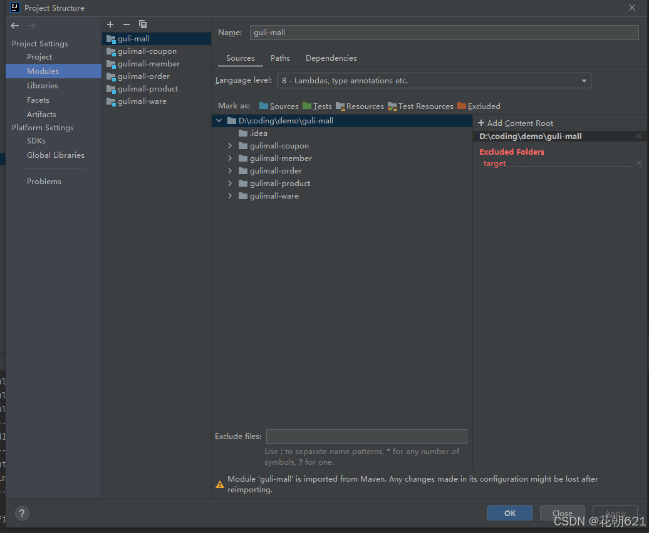Image resolution: width=649 pixels, height=533 pixels.
Task: Expand the gulimall-coupon folder node
Action: pos(230,145)
